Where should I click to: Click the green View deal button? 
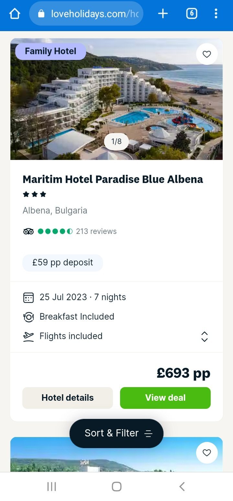click(165, 398)
